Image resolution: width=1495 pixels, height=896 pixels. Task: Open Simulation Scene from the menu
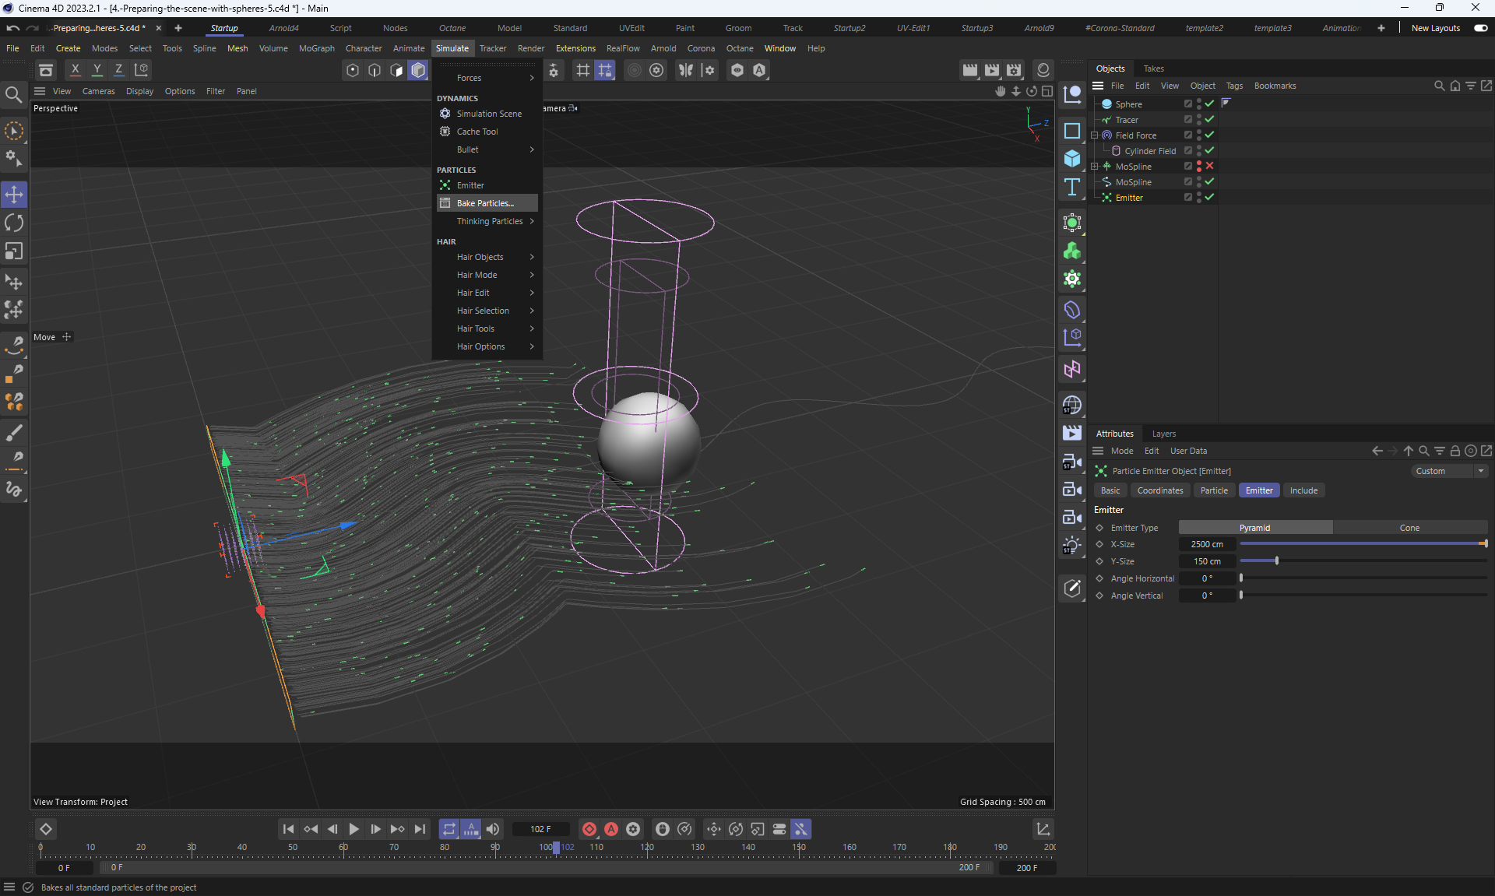488,114
